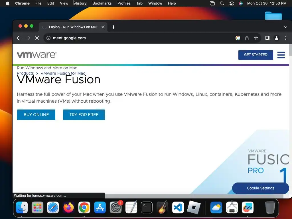Click the TRY FOR FREE button
Image resolution: width=292 pixels, height=219 pixels.
pos(84,115)
